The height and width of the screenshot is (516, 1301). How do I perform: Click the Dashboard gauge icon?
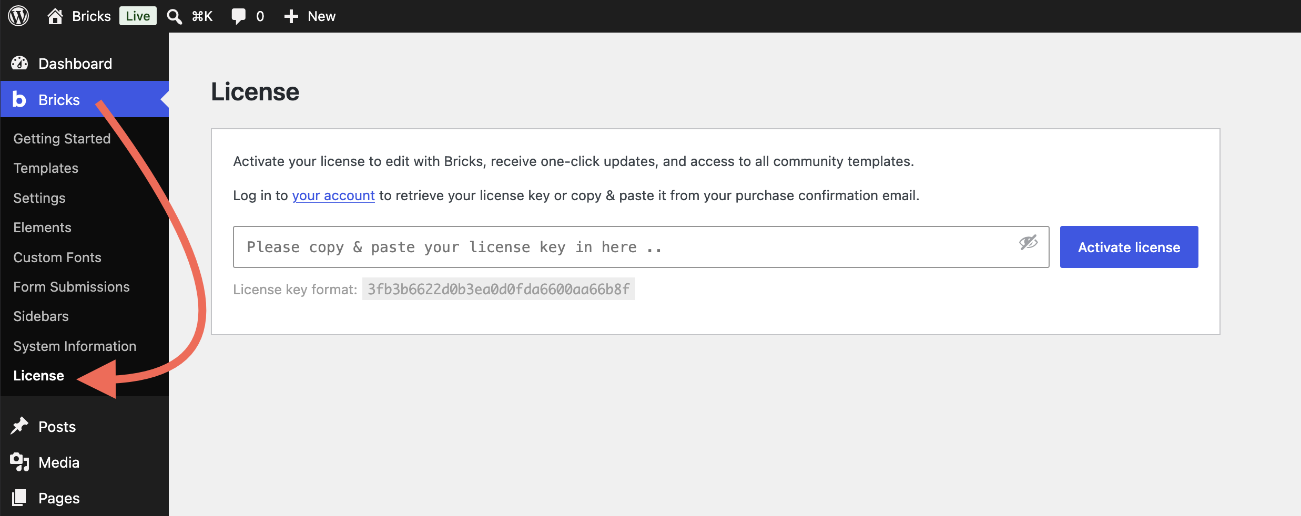coord(19,63)
